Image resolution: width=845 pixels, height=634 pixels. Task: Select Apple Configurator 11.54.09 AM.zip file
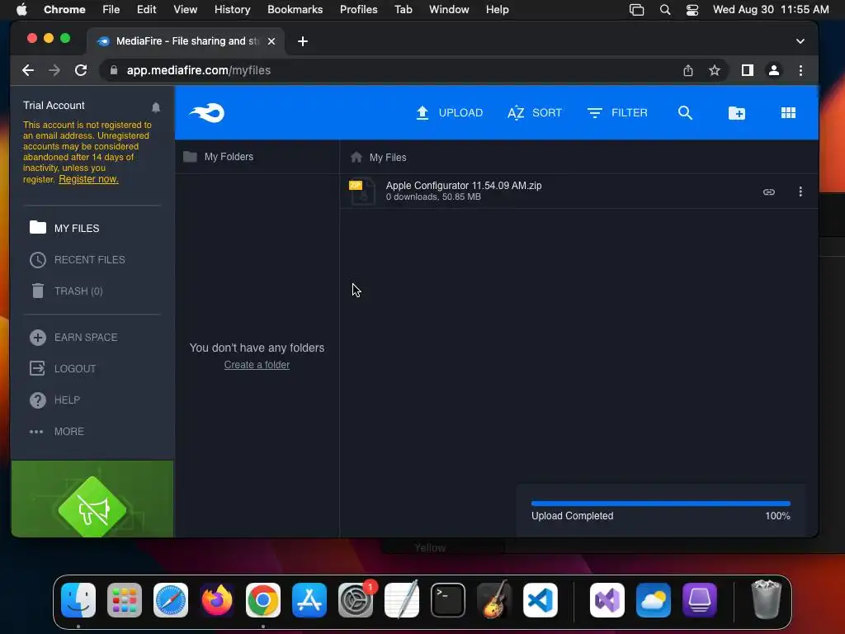[x=578, y=191]
